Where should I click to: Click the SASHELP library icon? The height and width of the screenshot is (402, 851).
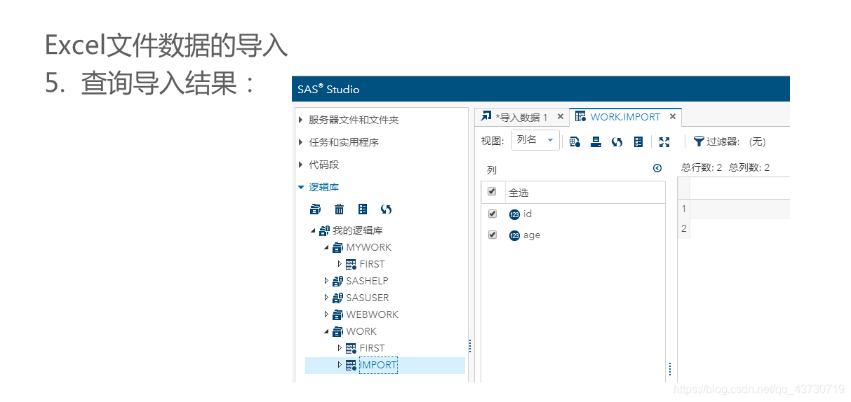pyautogui.click(x=337, y=281)
